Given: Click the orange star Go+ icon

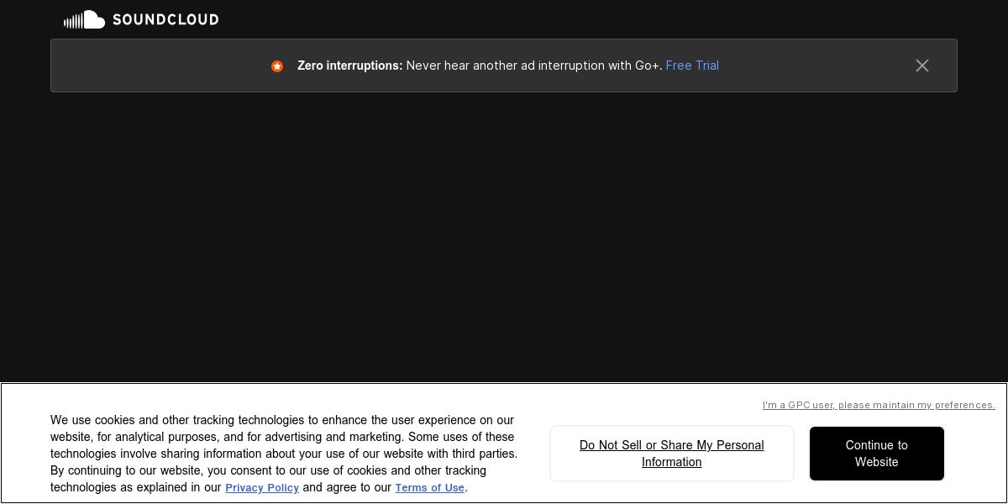Looking at the screenshot, I should pos(277,66).
